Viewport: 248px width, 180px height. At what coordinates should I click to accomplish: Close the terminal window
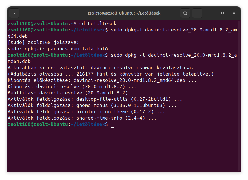click(234, 13)
